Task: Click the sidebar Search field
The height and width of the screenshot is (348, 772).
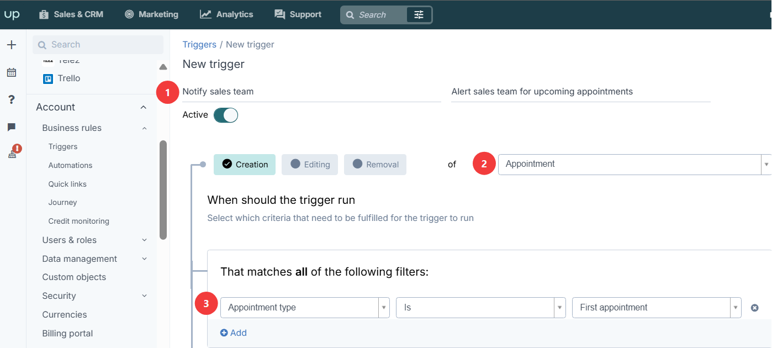Action: 98,45
